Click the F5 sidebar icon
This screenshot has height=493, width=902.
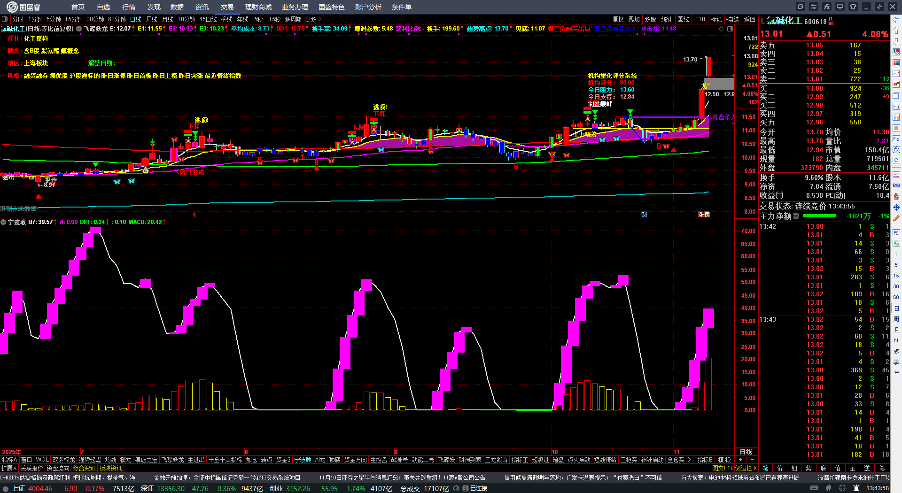896,232
